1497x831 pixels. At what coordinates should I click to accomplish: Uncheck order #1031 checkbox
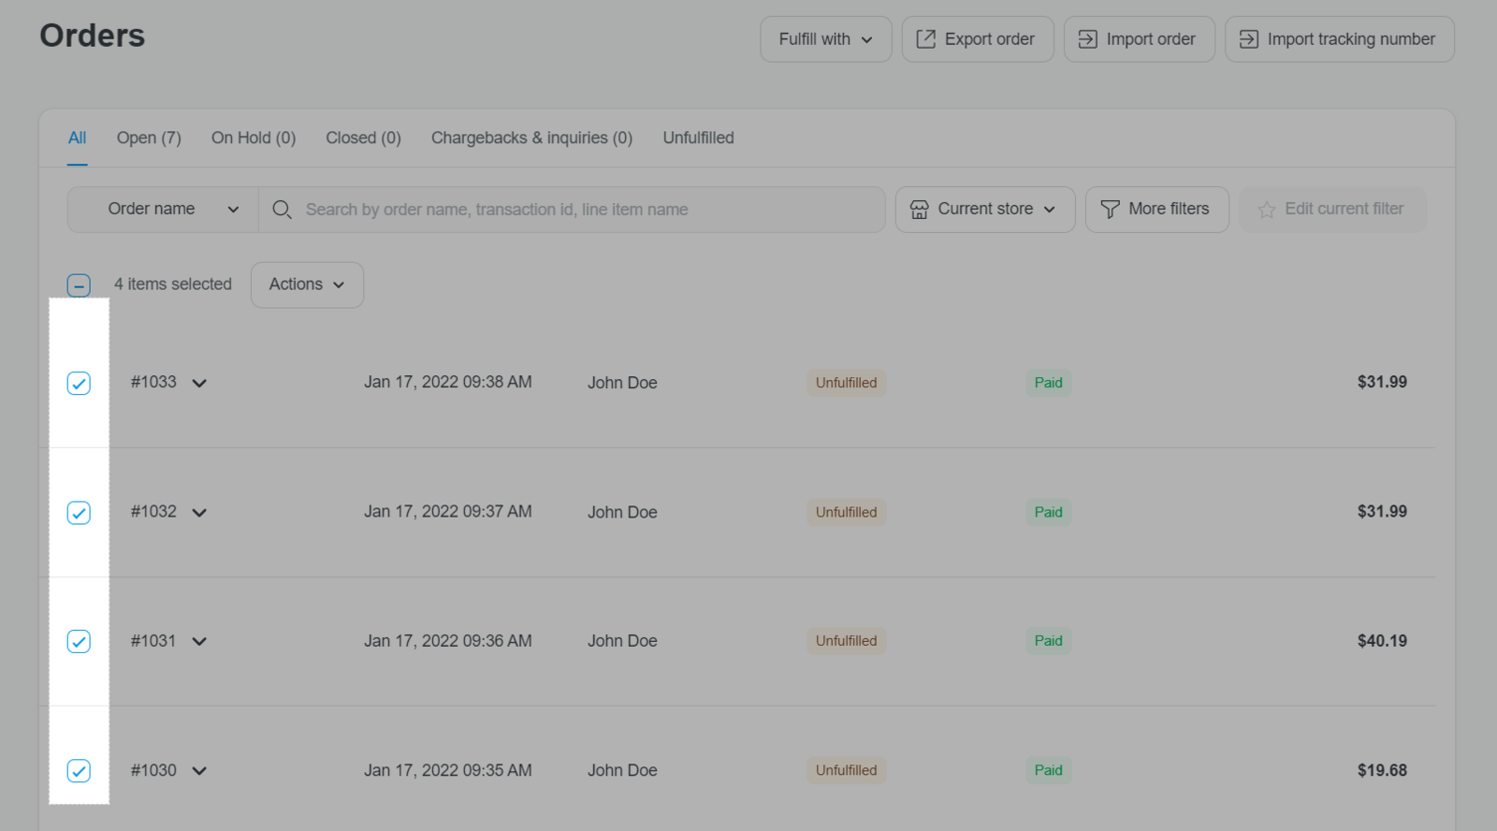point(79,641)
